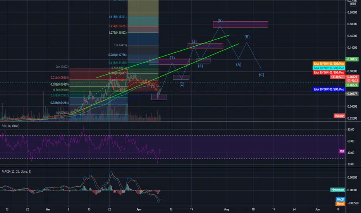Select the 0.08125 green price tag
The width and height of the screenshot is (361, 213).
352,59
